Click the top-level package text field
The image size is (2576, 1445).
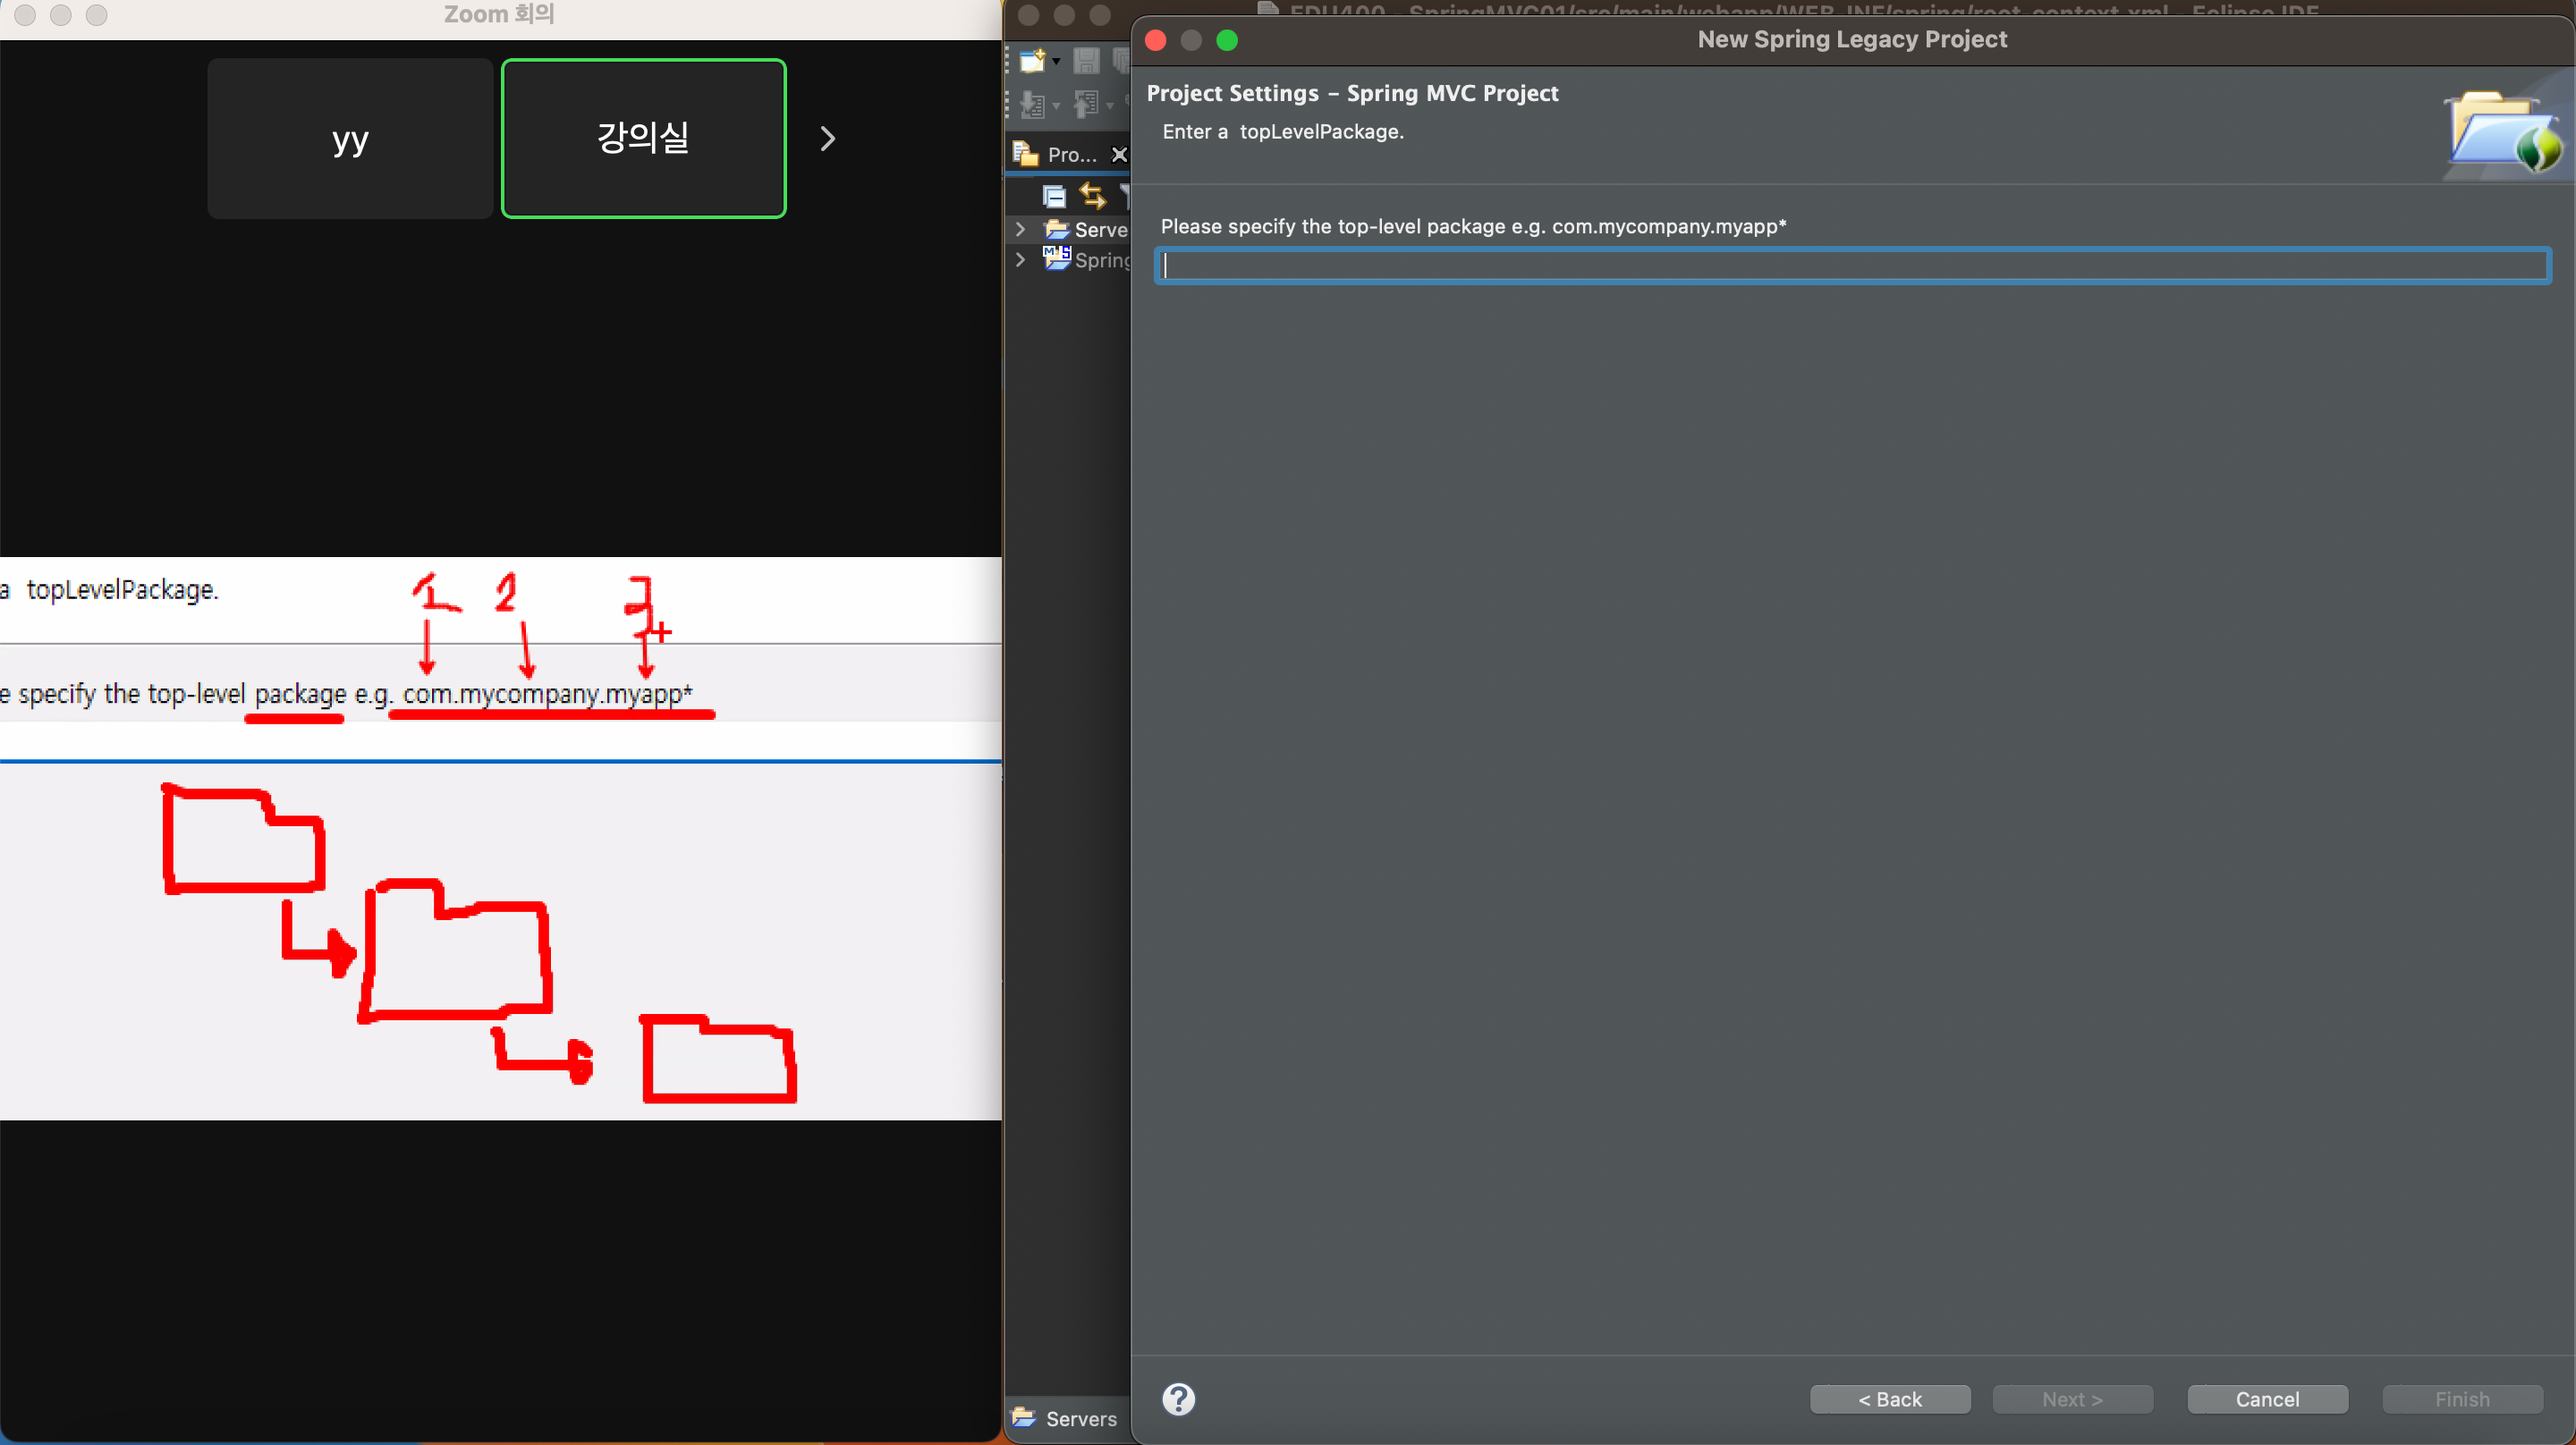[1853, 265]
